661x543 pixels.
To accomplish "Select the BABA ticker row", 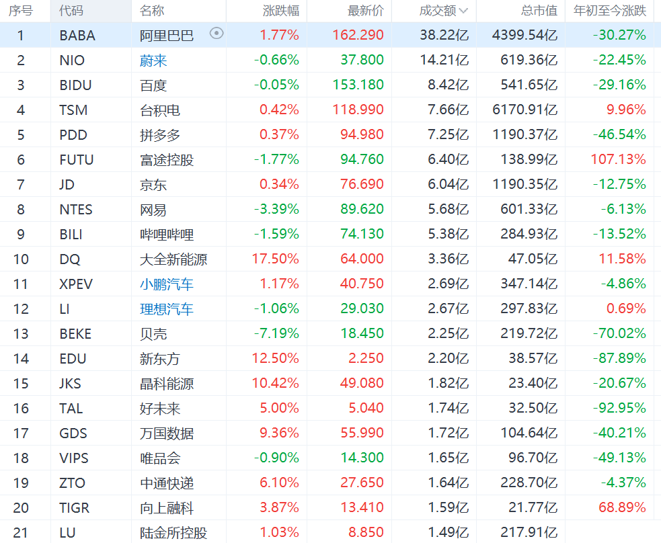I will (77, 36).
